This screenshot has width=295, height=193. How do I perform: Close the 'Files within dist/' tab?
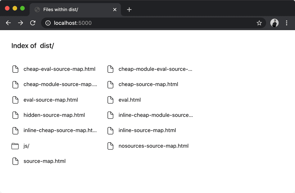point(115,10)
